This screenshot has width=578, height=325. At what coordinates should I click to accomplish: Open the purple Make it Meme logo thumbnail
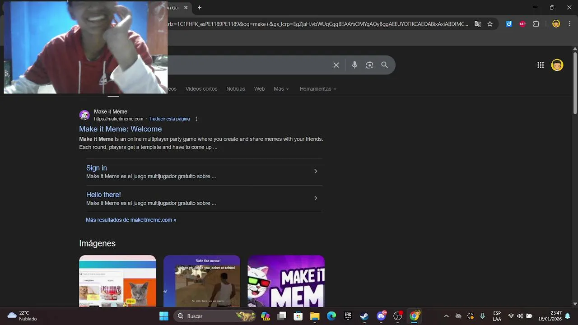286,281
